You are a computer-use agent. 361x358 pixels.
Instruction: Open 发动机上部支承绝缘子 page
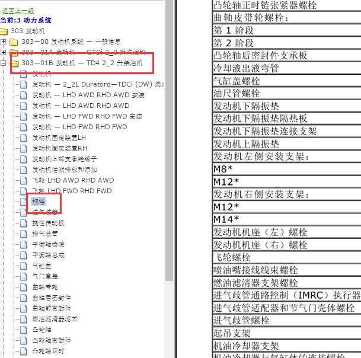(65, 159)
